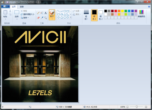Click the canvas bottom-right corner resize handle
Image resolution: width=152 pixels, height=110 pixels.
[x=79, y=103]
